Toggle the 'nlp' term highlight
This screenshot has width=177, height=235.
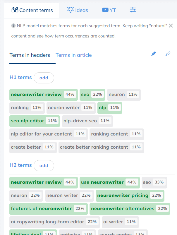[x=109, y=107]
